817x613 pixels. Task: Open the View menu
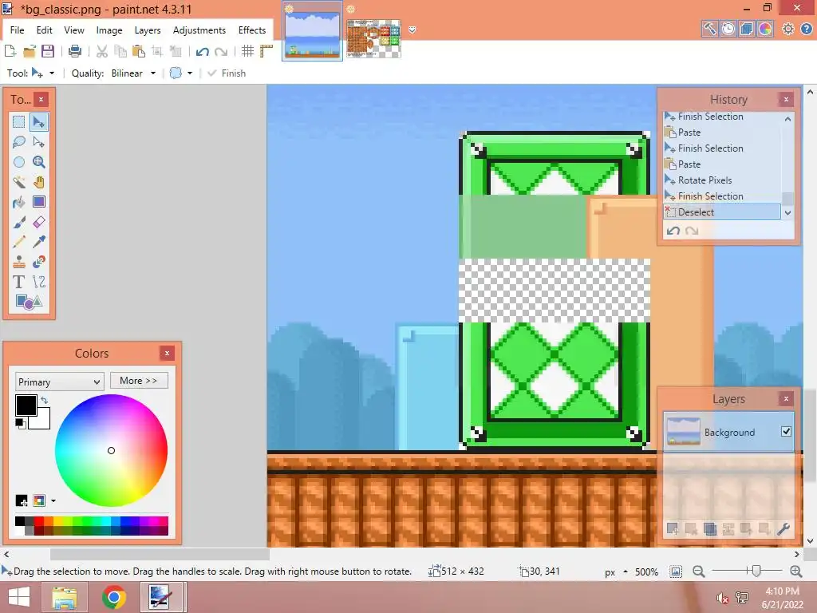click(x=74, y=30)
